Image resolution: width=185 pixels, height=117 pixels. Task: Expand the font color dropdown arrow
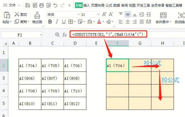click(103, 22)
